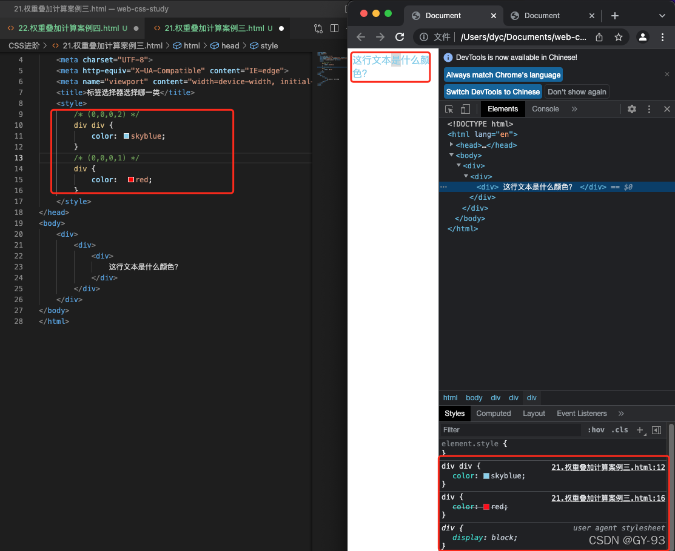Image resolution: width=675 pixels, height=551 pixels.
Task: Click the CSS进阶 breadcrumb folder
Action: [24, 45]
